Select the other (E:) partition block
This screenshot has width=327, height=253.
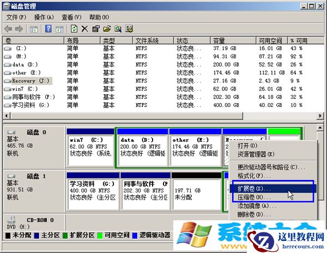(x=195, y=148)
